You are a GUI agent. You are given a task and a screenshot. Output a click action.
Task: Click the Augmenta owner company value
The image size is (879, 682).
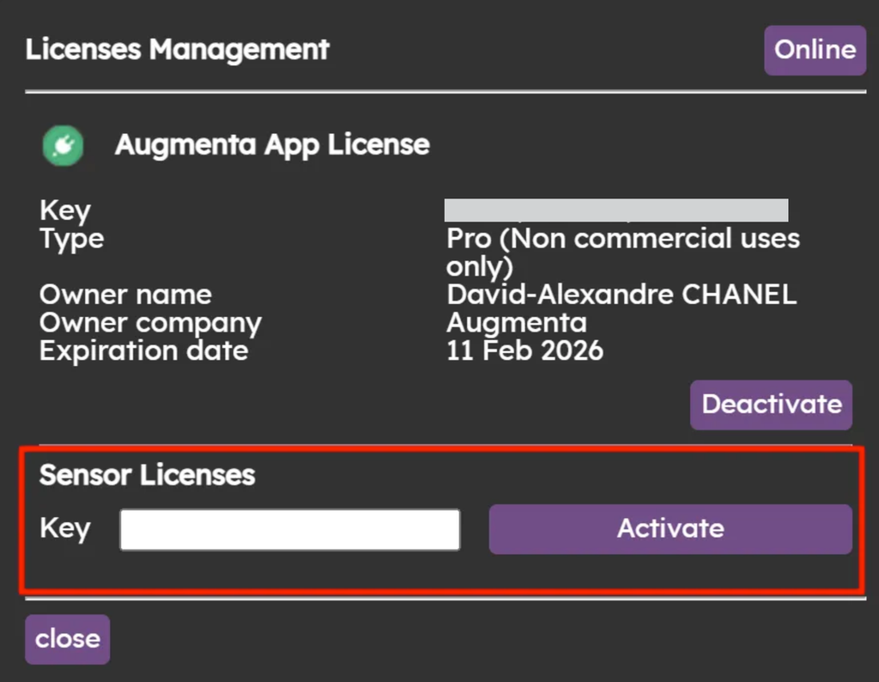pos(517,322)
